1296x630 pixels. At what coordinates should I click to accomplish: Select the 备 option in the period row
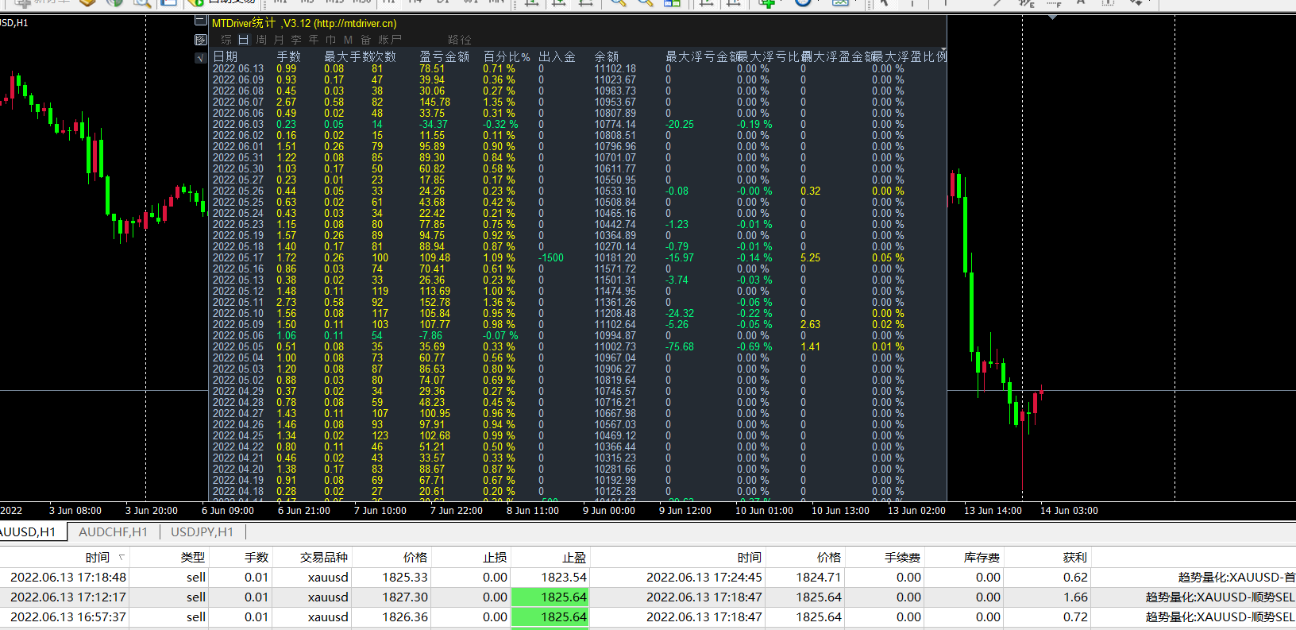pos(365,40)
